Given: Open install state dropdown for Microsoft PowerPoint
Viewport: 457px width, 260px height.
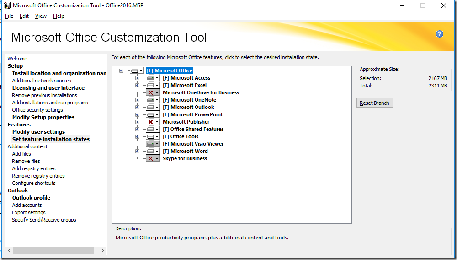Looking at the screenshot, I should click(x=157, y=114).
